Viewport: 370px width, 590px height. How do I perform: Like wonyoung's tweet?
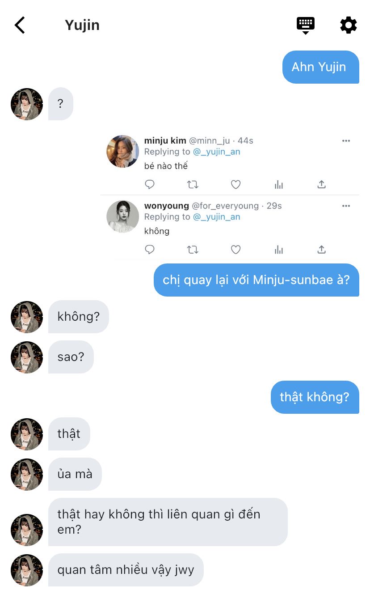[235, 250]
